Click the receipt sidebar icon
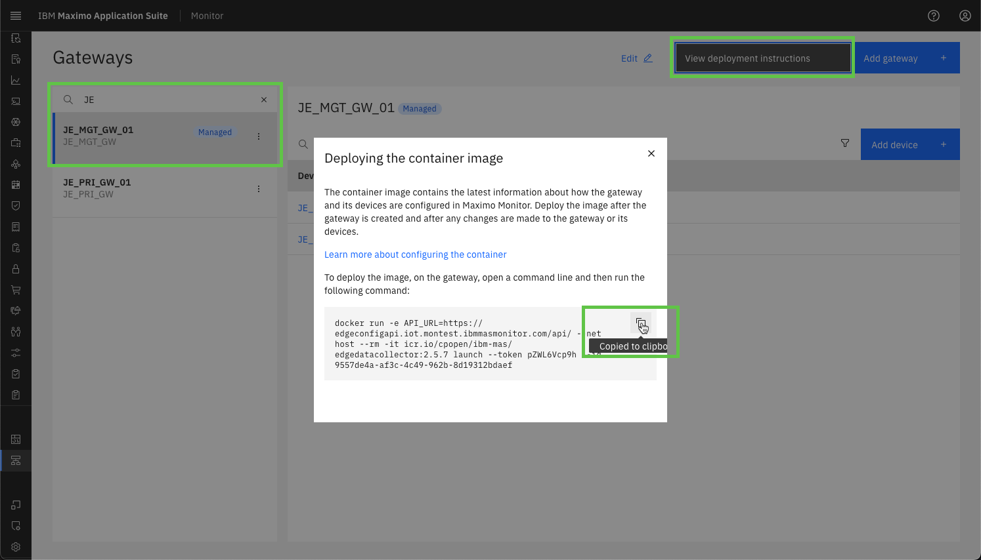The image size is (981, 560). click(x=16, y=227)
